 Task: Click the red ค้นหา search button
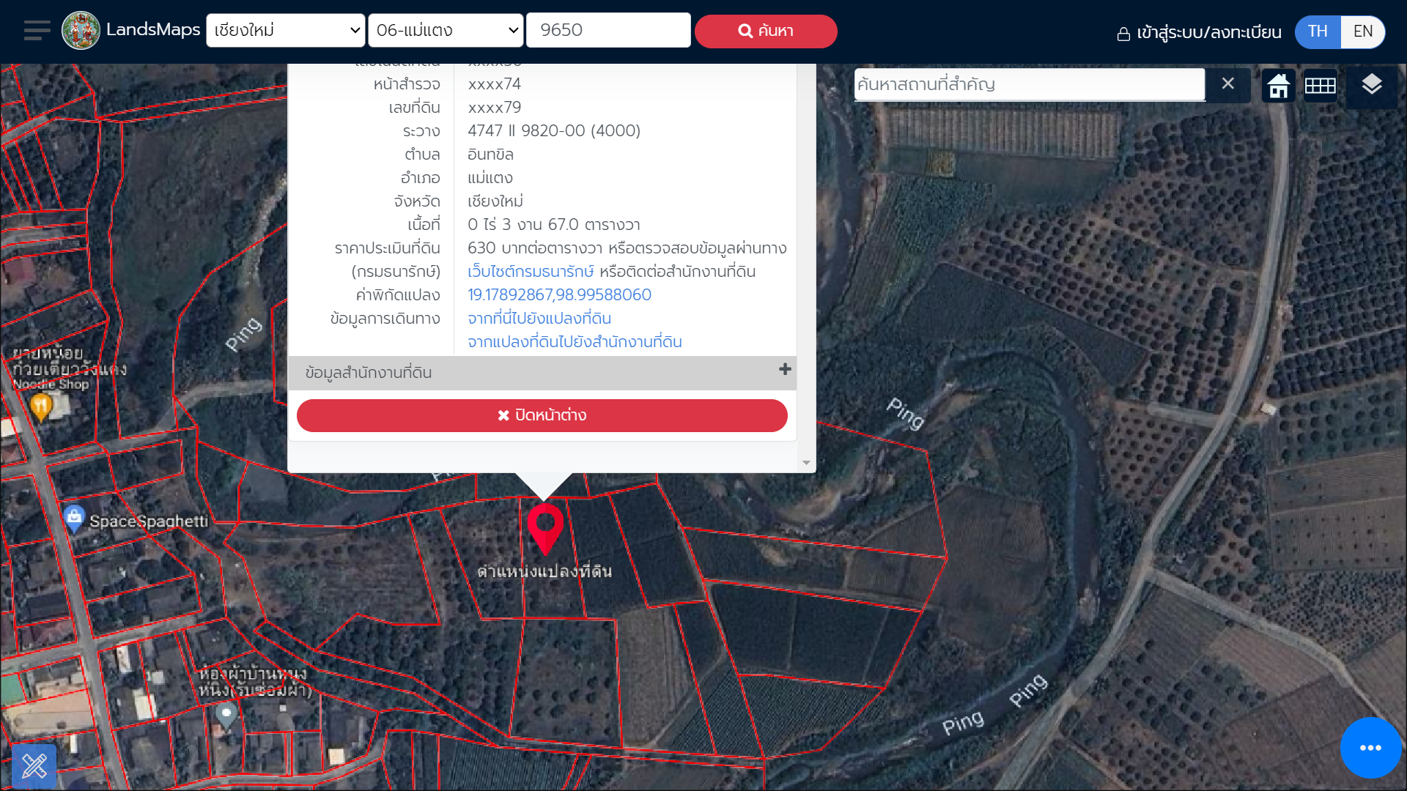click(x=766, y=31)
